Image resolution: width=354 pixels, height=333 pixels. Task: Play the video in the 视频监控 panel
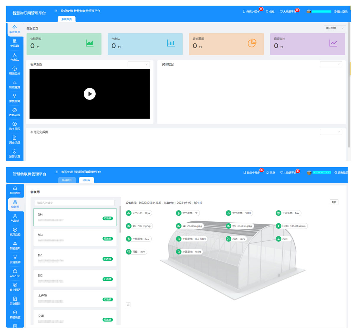tap(90, 94)
